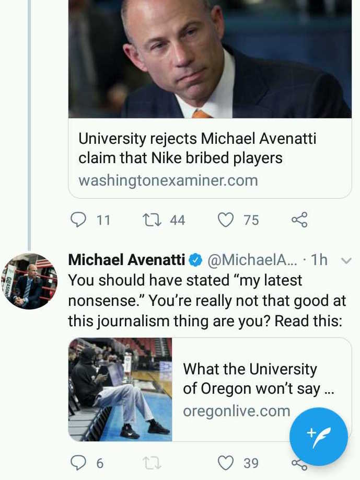Open the Michael Avenatti display name
This screenshot has width=360, height=480.
[x=127, y=259]
